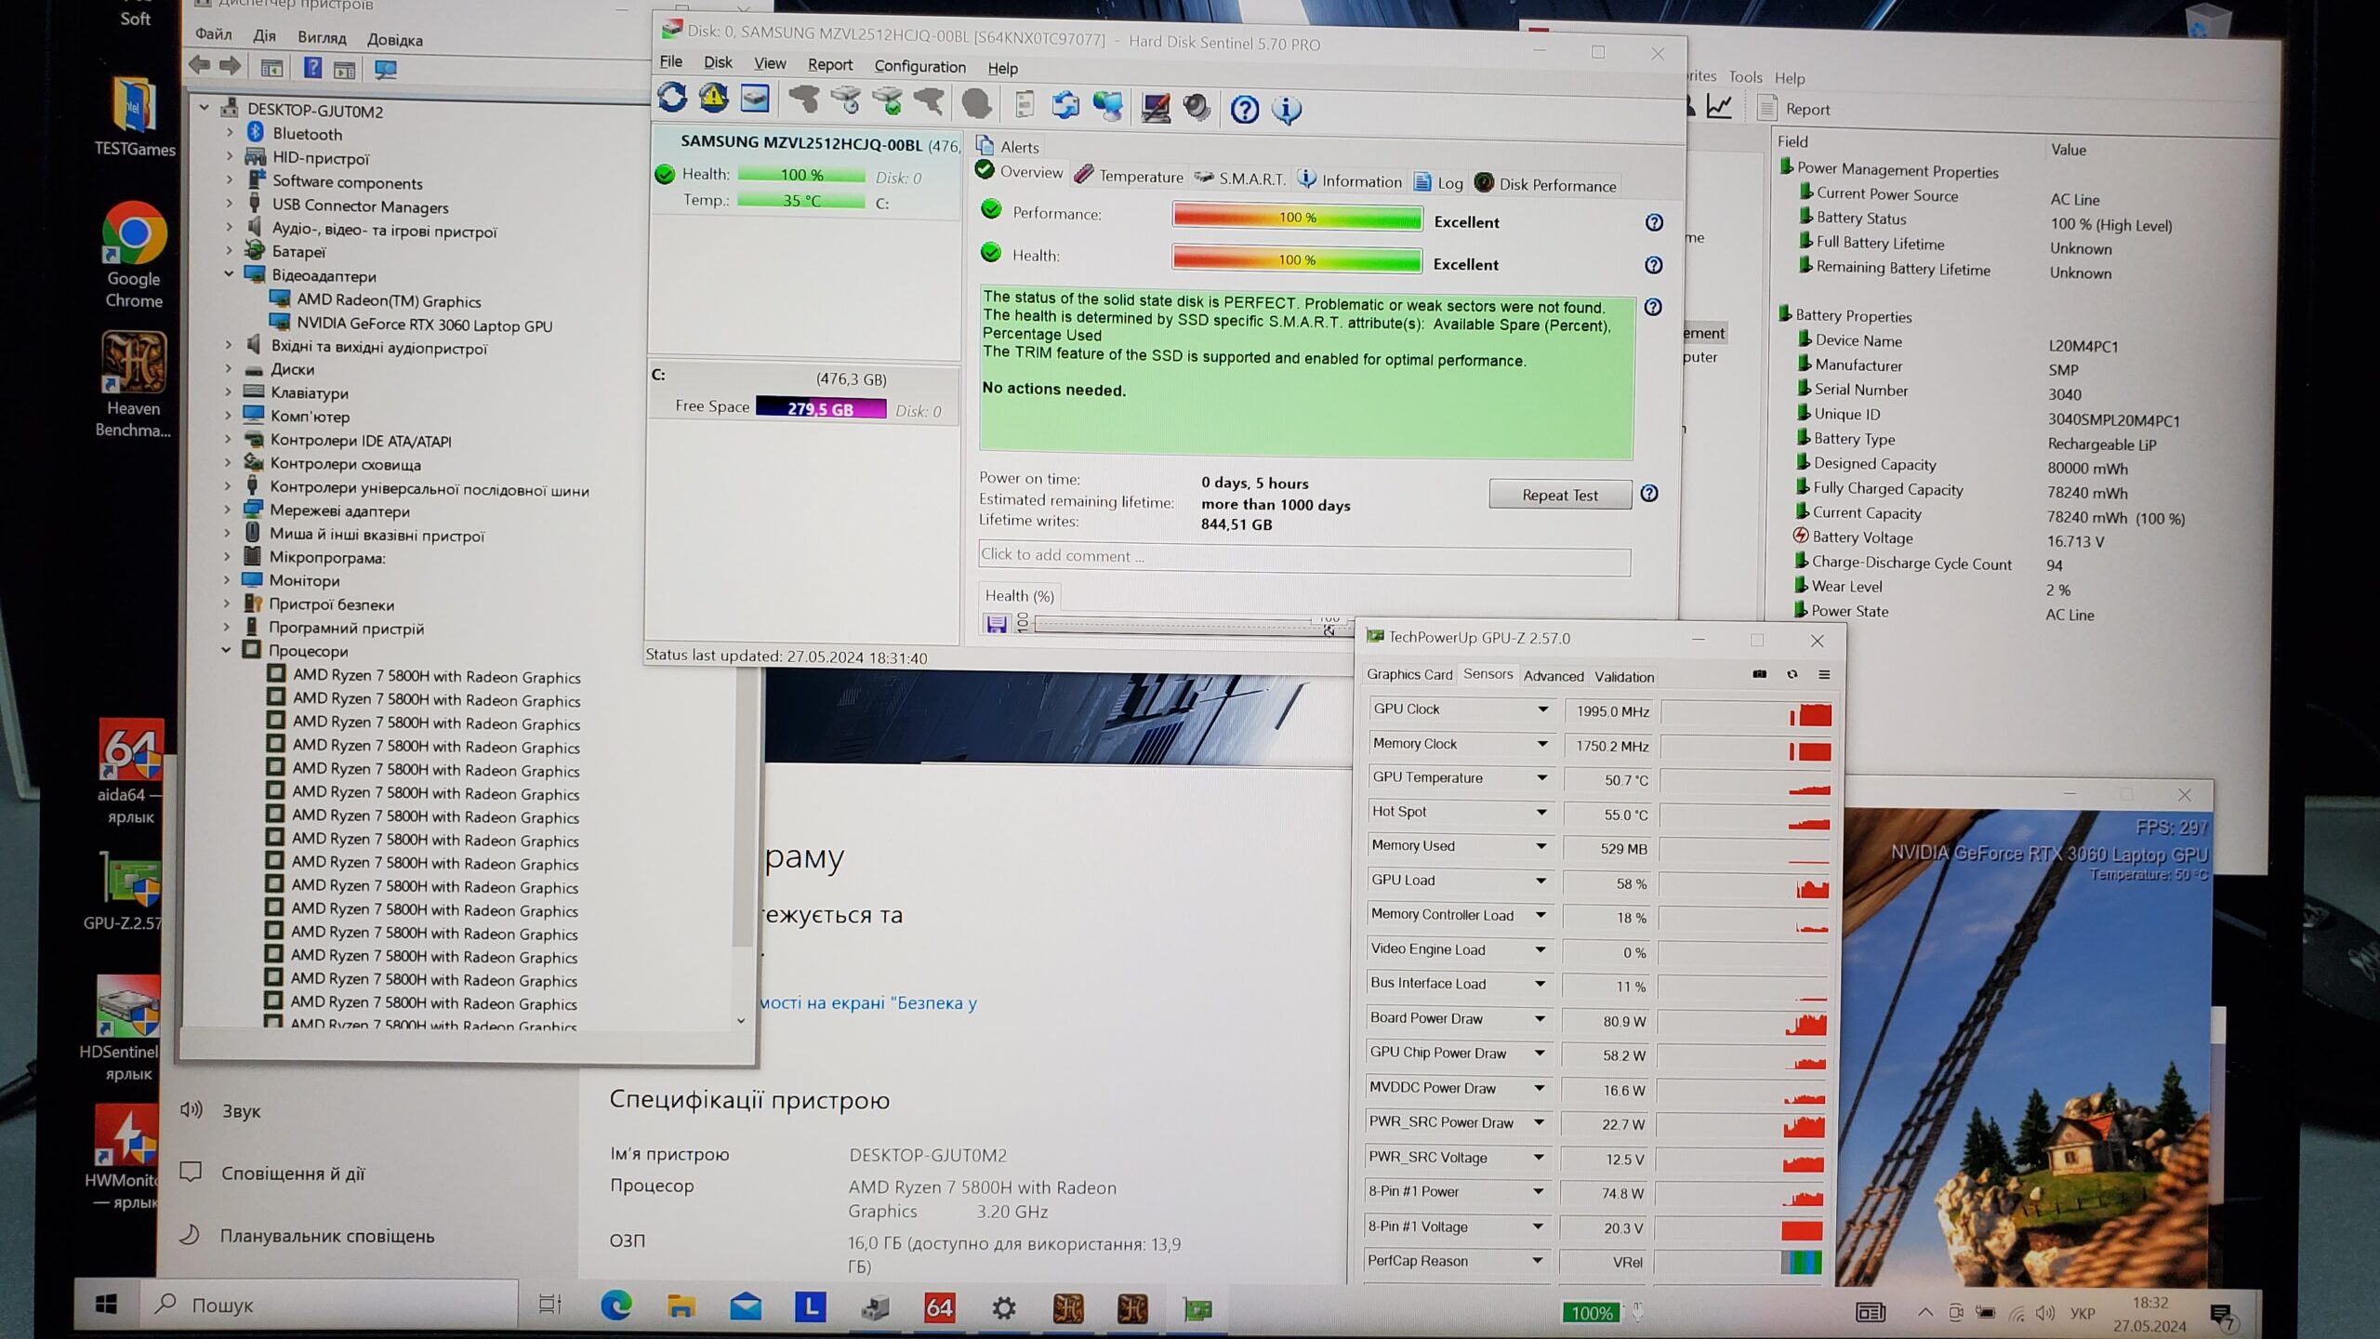The width and height of the screenshot is (2380, 1339).
Task: Click the GPU-Z screenshot camera icon
Action: [1759, 674]
